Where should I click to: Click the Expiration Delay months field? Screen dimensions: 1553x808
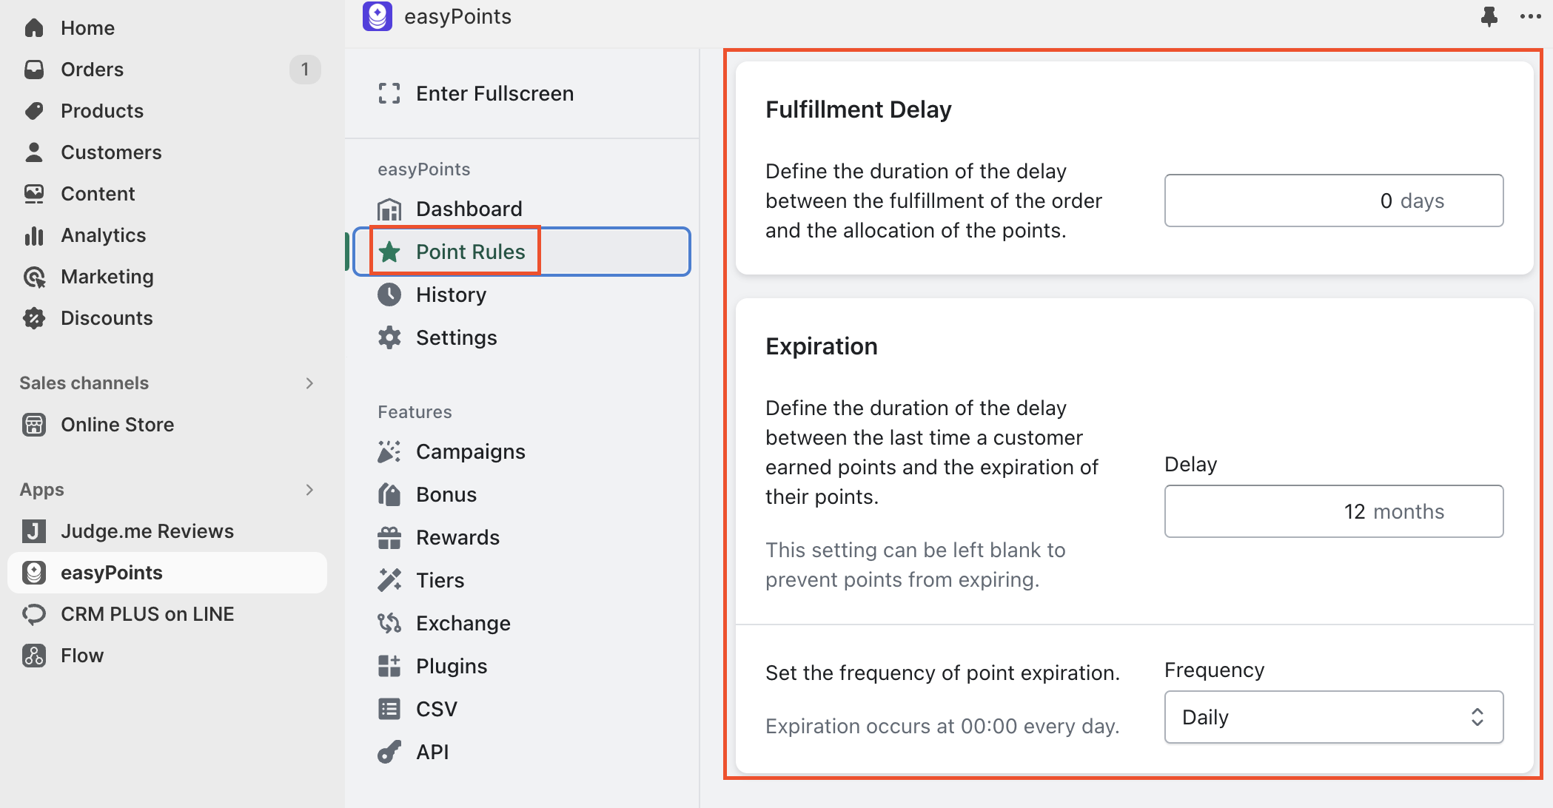click(x=1333, y=511)
